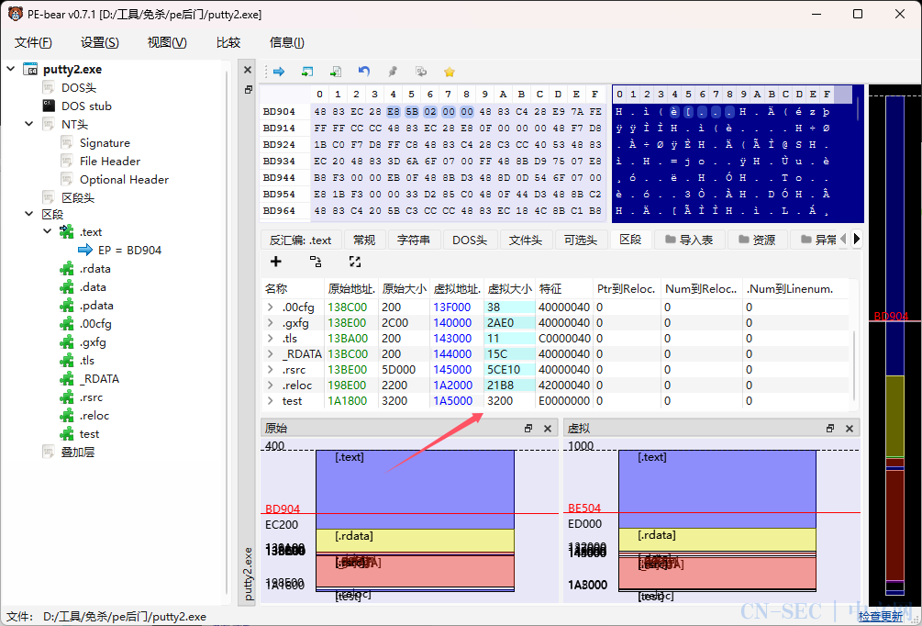Switch to the 字符串 tab
This screenshot has height=626, width=922.
[x=414, y=240]
